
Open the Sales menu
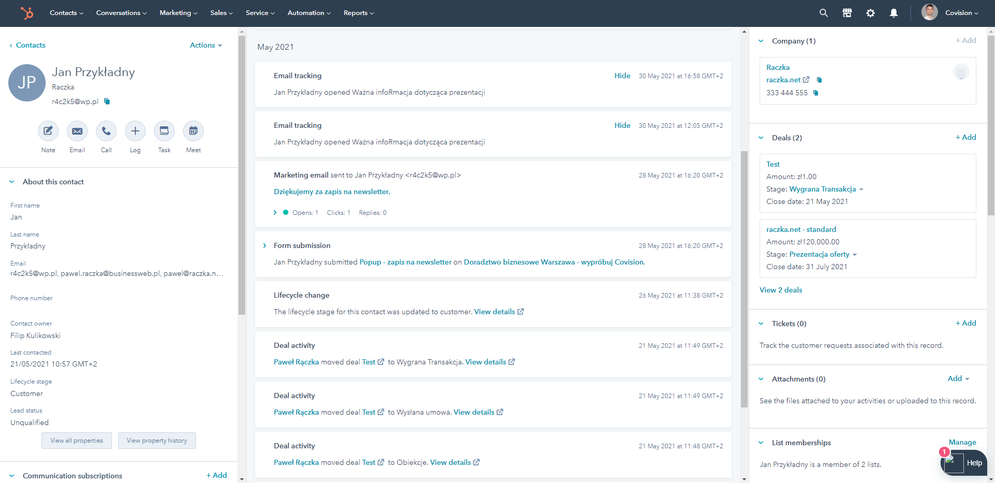pos(221,13)
